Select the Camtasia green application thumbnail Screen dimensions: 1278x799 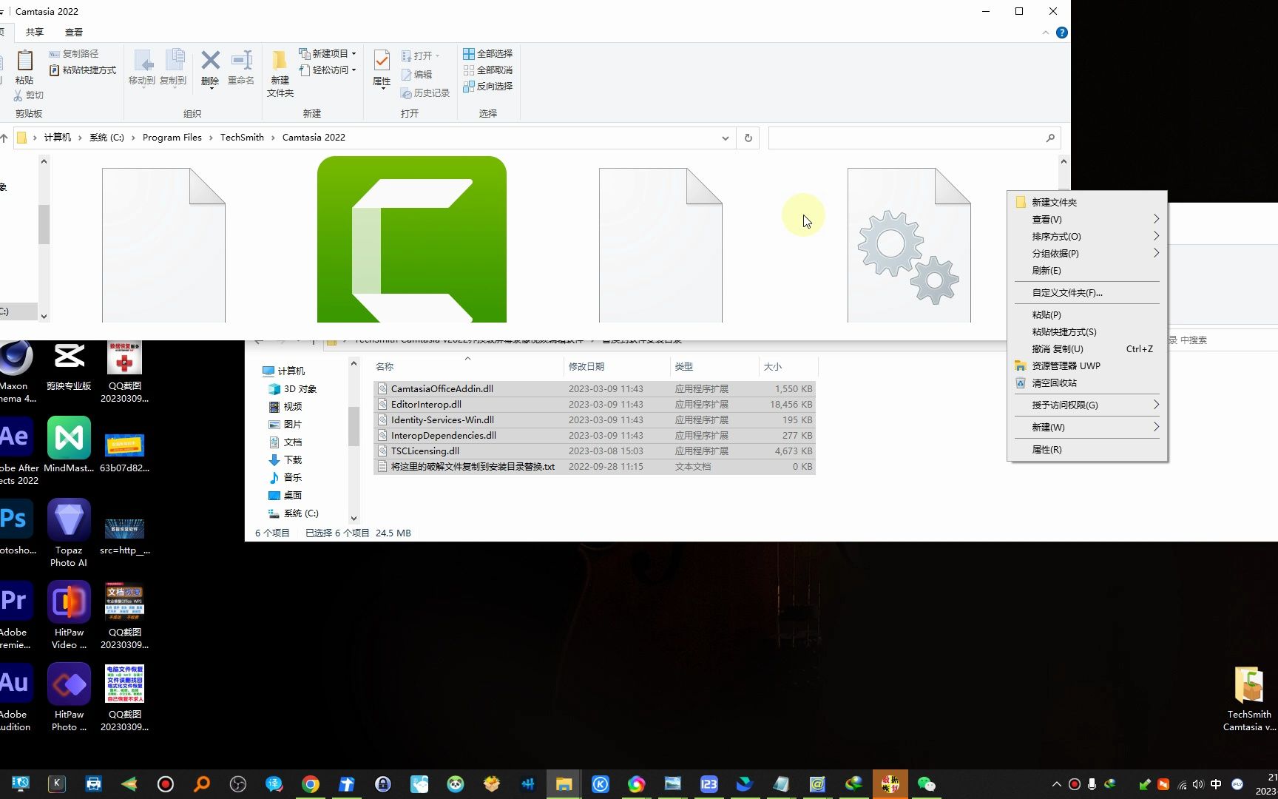(412, 240)
